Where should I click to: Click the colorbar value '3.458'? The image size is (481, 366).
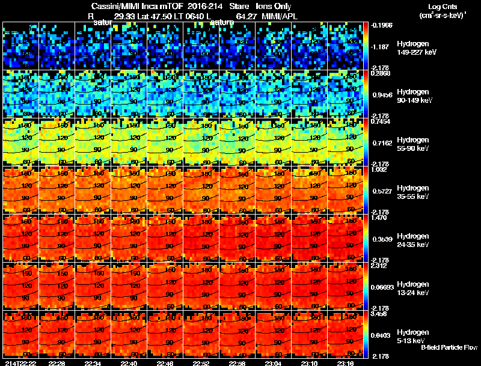pyautogui.click(x=379, y=314)
